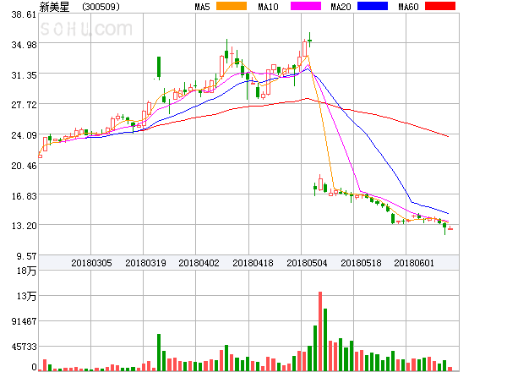Image resolution: width=507 pixels, height=372 pixels.
Task: Click the highest green candlestick near 34.98
Action: click(310, 40)
